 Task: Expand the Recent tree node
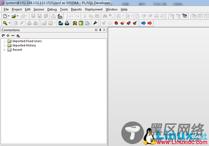4,50
